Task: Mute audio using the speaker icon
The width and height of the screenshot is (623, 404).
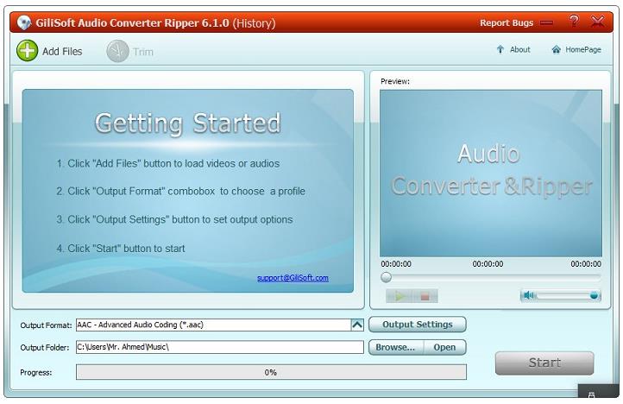Action: coord(530,295)
